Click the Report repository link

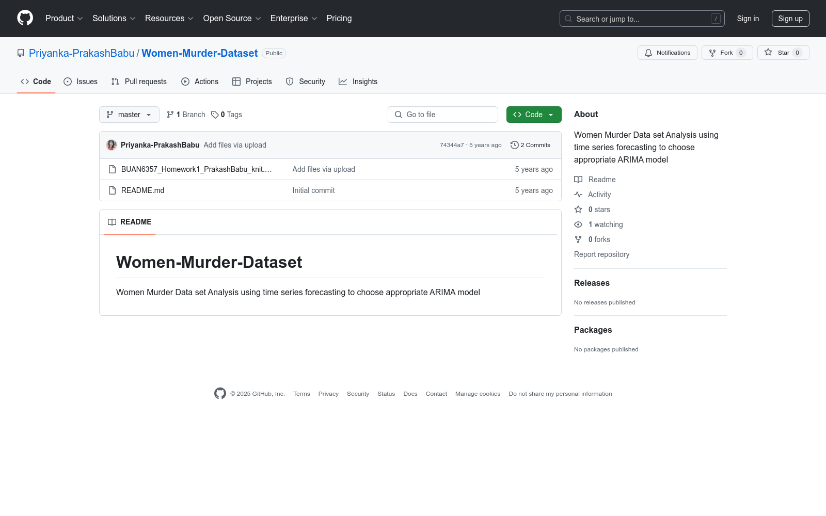click(601, 254)
